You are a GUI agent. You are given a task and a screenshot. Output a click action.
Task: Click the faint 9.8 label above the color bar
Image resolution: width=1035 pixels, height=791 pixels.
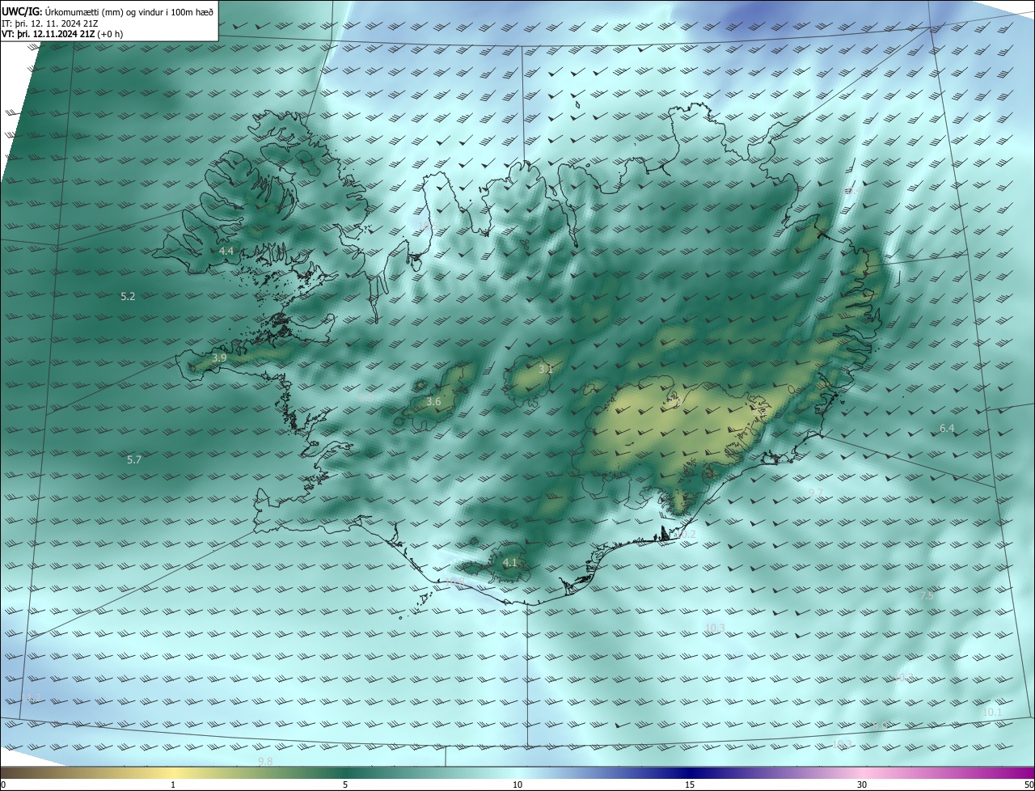coord(265,762)
